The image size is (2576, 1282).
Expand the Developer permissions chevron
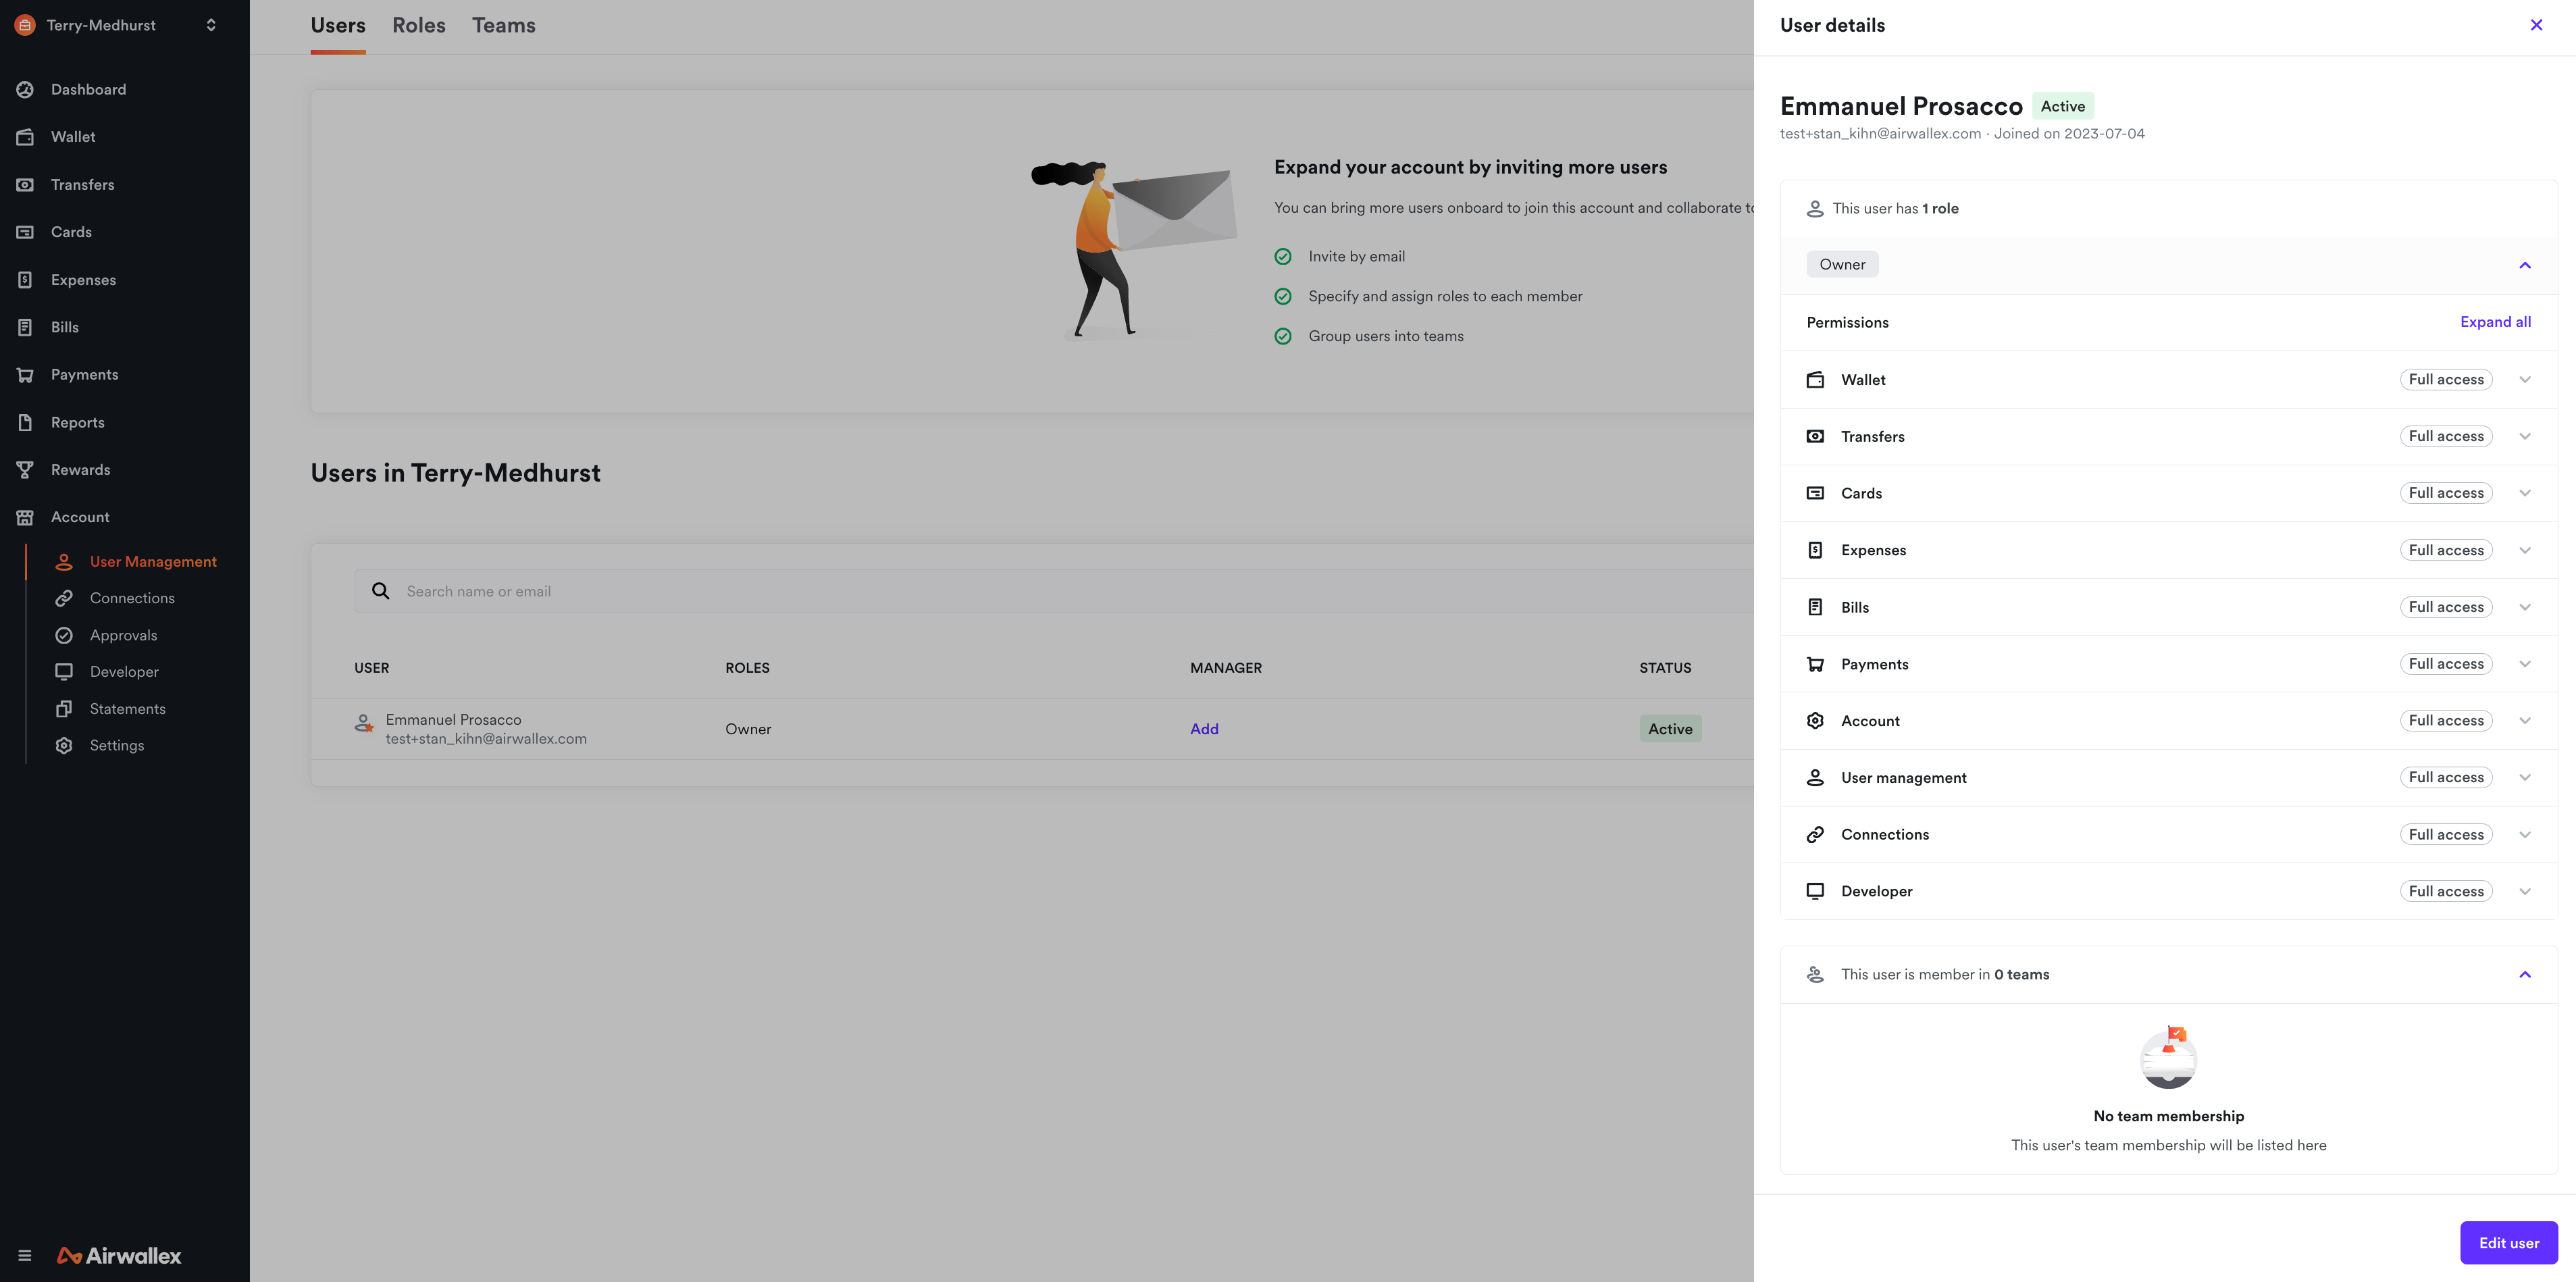pos(2524,892)
